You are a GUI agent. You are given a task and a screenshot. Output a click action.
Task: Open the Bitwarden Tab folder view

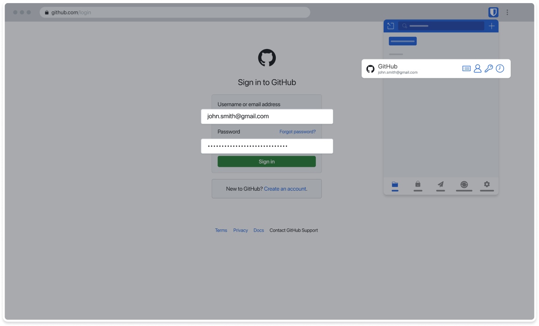[395, 185]
